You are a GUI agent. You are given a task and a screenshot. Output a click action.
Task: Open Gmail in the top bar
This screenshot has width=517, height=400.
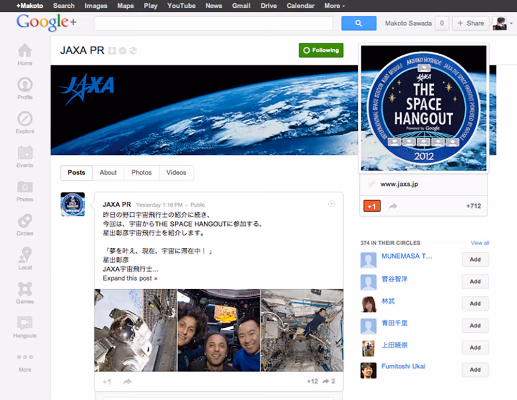241,6
